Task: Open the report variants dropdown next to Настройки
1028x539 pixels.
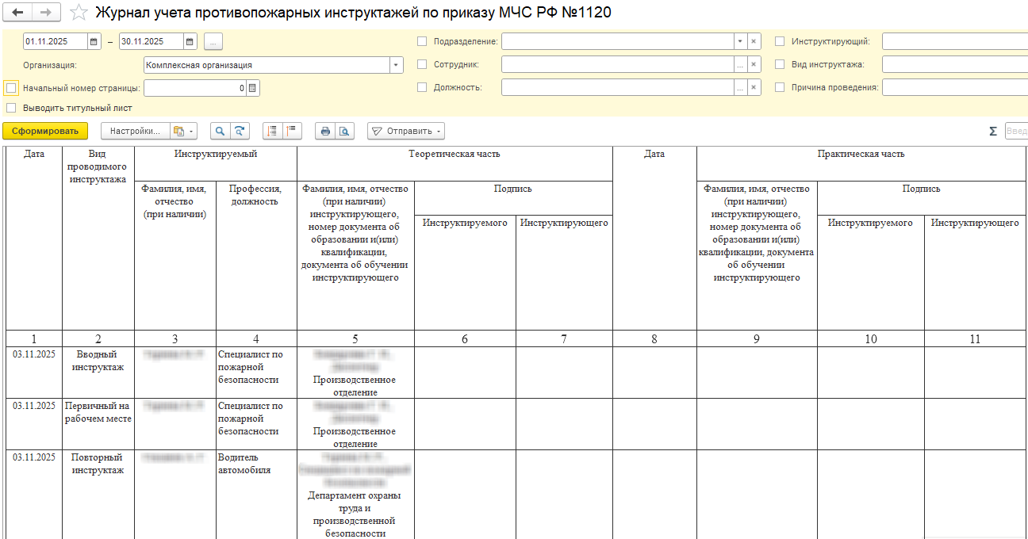Action: tap(183, 132)
